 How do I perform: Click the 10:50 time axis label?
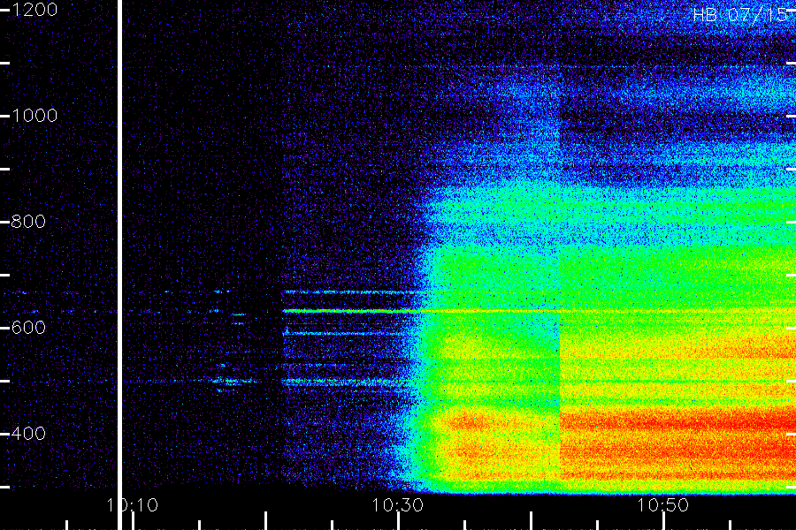click(x=663, y=505)
